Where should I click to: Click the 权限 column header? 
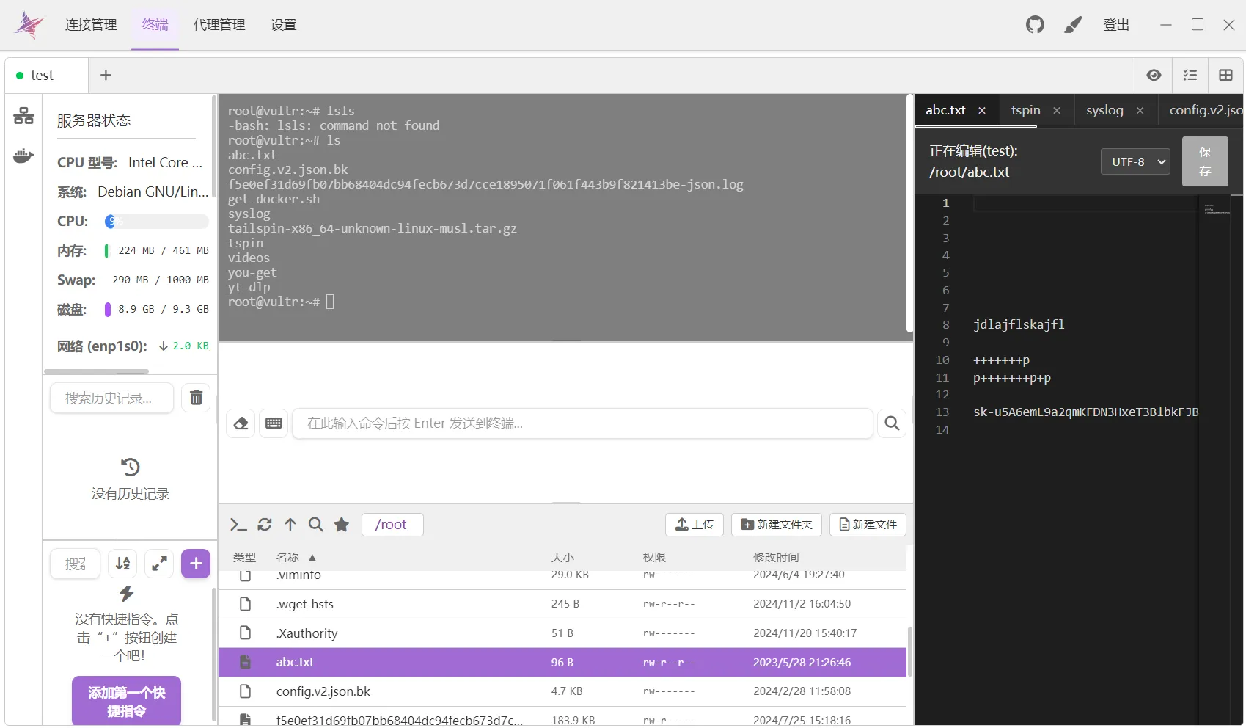(x=654, y=558)
